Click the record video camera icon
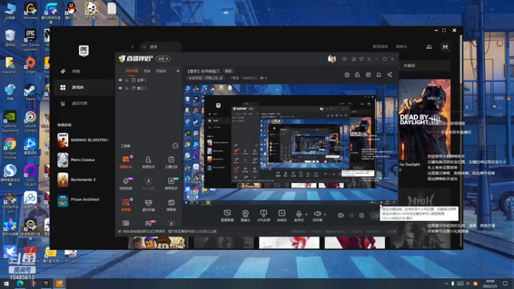The image size is (514, 289). pos(341,215)
